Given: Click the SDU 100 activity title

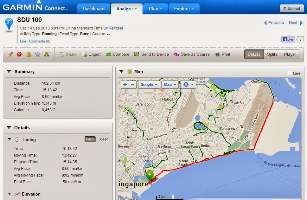Looking at the screenshot, I should pyautogui.click(x=29, y=20).
